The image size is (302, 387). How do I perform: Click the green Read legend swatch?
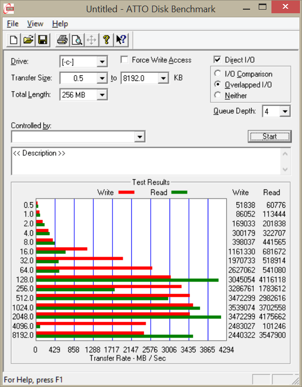[179, 192]
